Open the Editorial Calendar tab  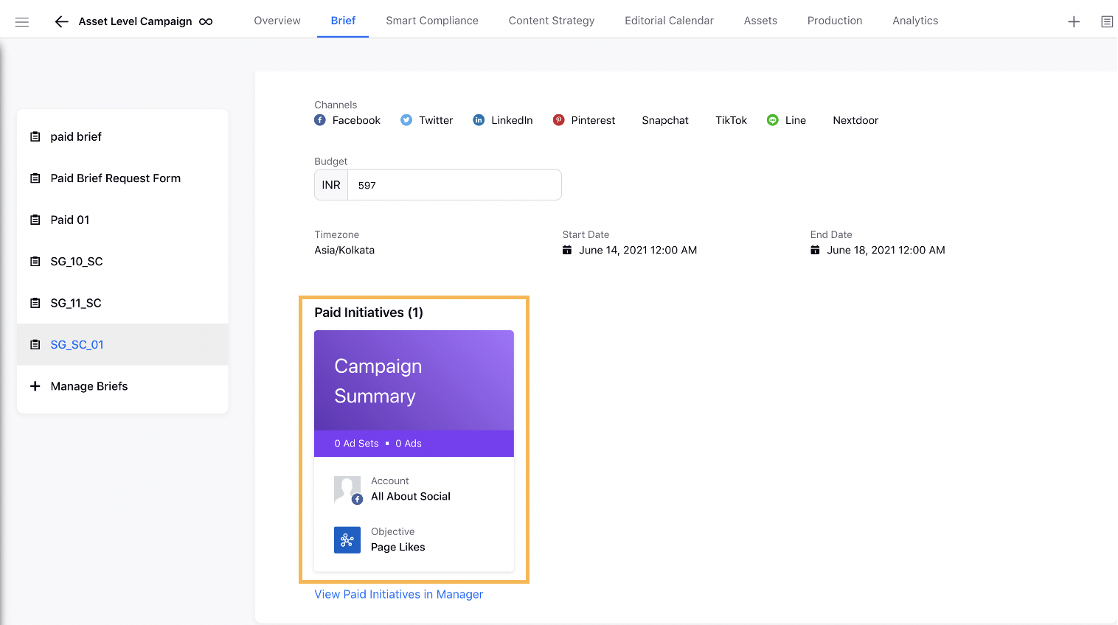pos(669,21)
